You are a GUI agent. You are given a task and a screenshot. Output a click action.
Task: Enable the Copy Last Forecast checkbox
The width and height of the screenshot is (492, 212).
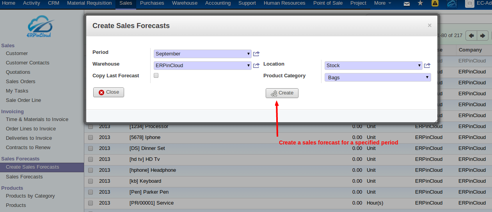156,75
